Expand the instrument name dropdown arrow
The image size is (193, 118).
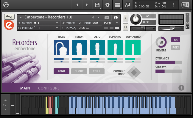coord(21,18)
